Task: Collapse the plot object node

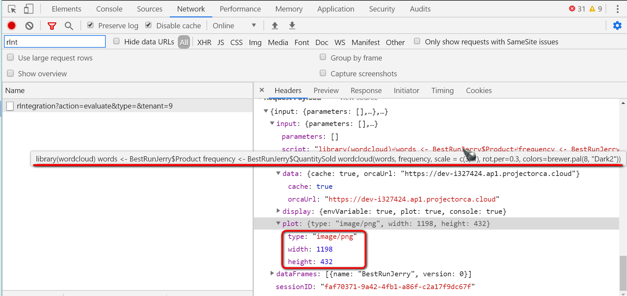Action: coord(278,223)
